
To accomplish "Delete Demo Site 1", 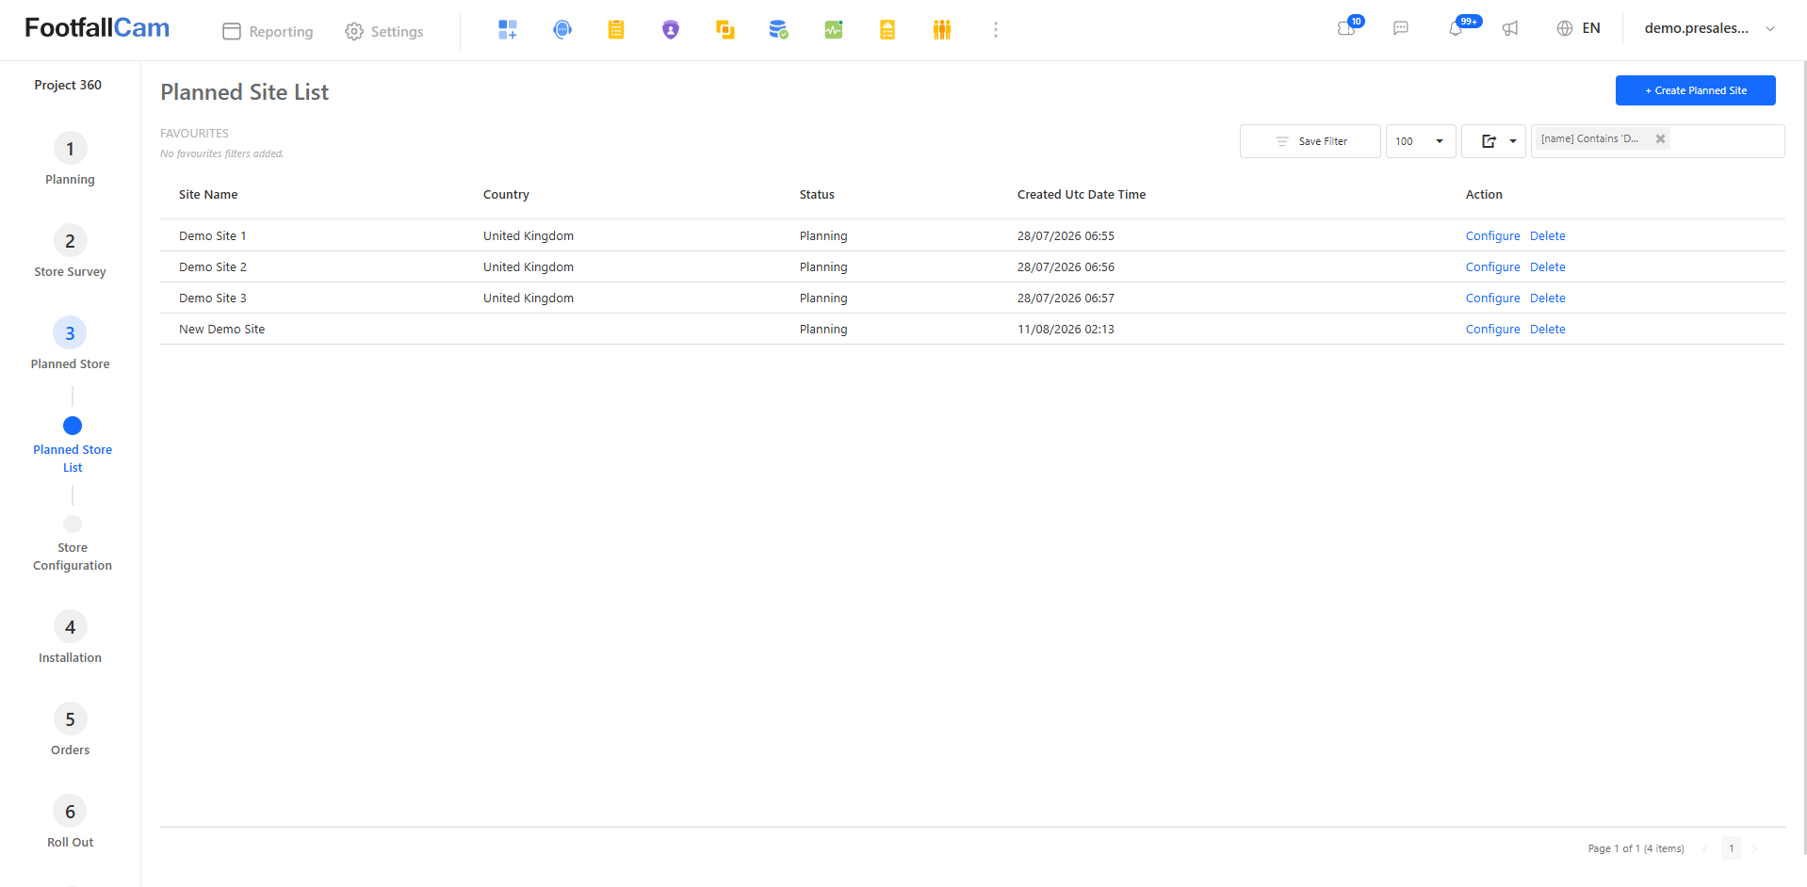I will click(x=1547, y=236).
